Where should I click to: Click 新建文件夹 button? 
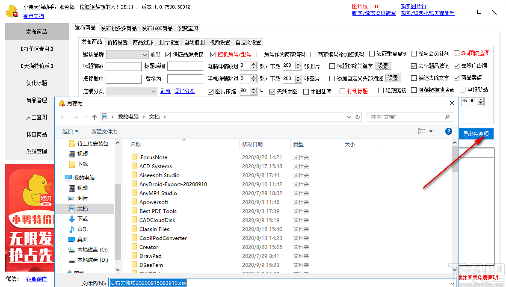coord(104,131)
